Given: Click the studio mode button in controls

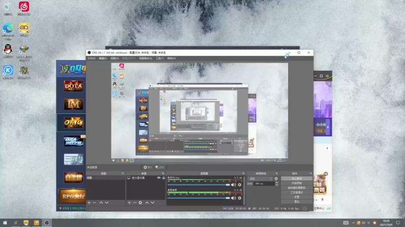Looking at the screenshot, I should [297, 192].
